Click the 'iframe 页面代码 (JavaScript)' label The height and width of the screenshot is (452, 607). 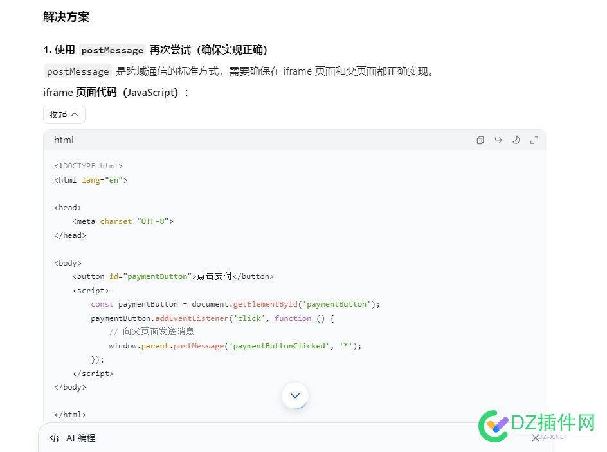click(111, 93)
